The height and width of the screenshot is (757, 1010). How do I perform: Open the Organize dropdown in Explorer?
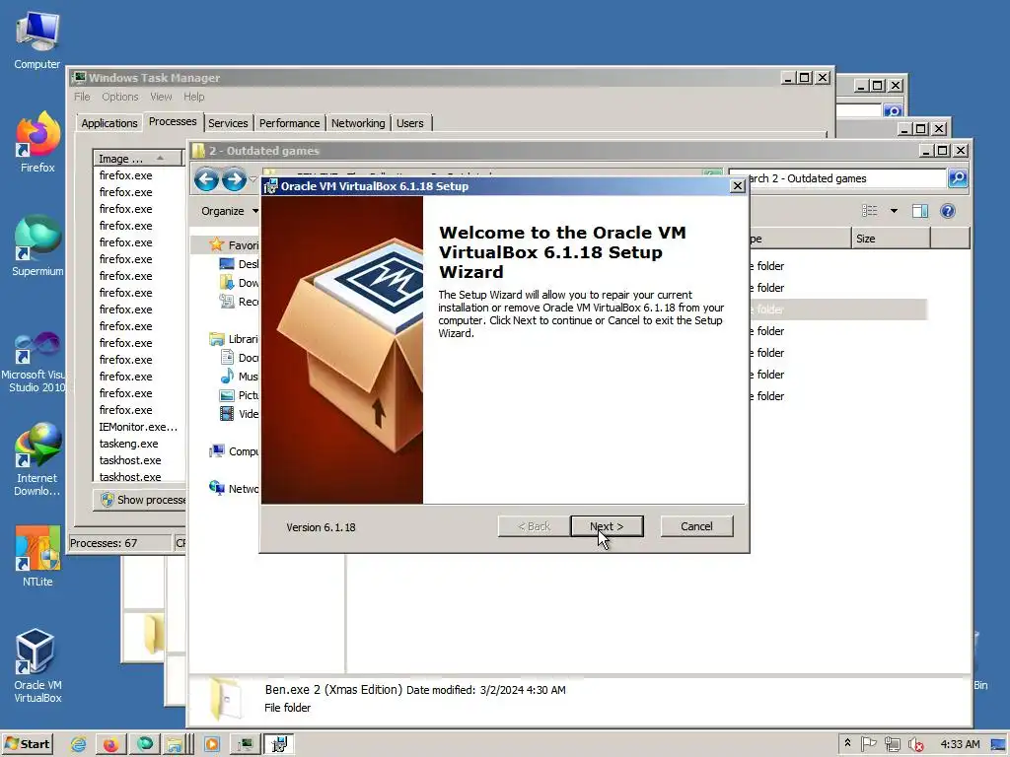point(230,211)
